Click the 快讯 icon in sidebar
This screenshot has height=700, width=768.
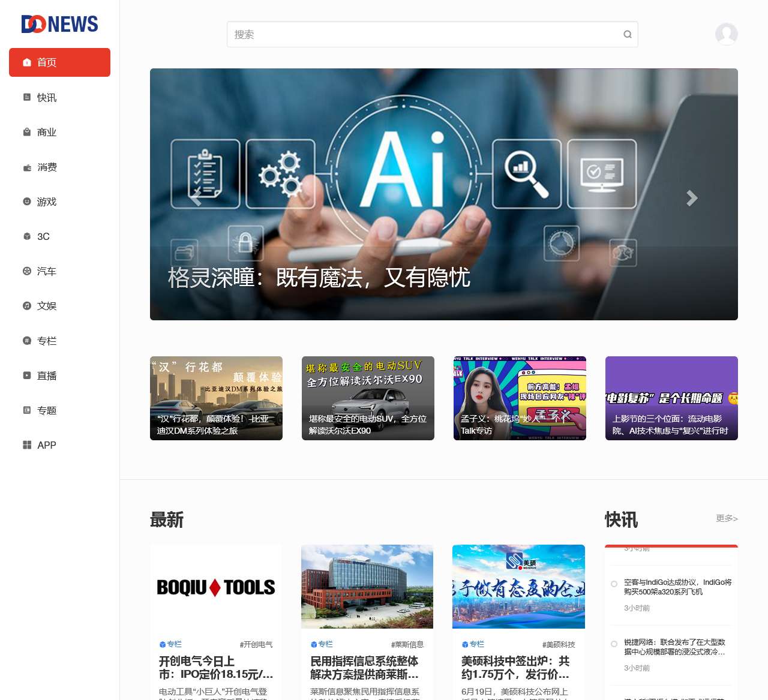tap(27, 97)
